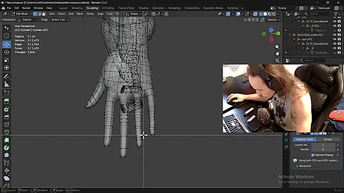Viewport: 344px width, 193px height.
Task: Select the Rotate tool
Action: (x=6, y=52)
